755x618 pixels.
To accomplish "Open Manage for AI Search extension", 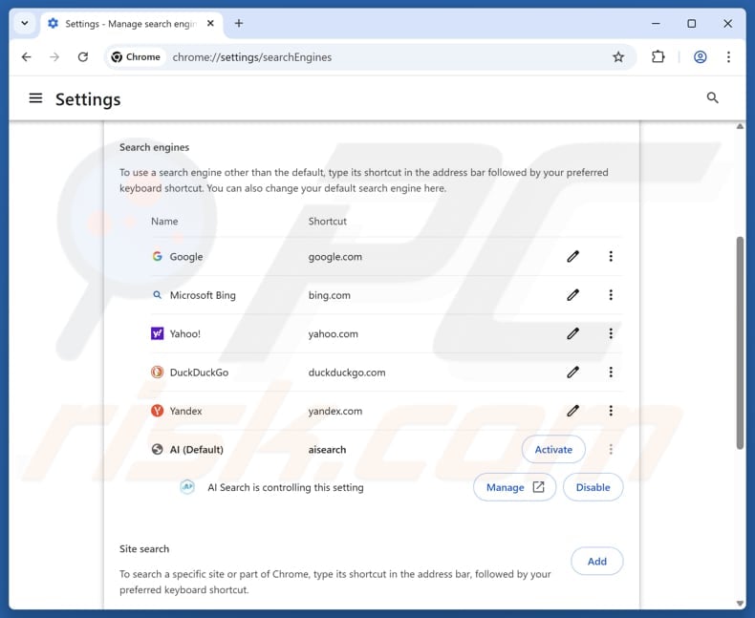I will (x=514, y=487).
